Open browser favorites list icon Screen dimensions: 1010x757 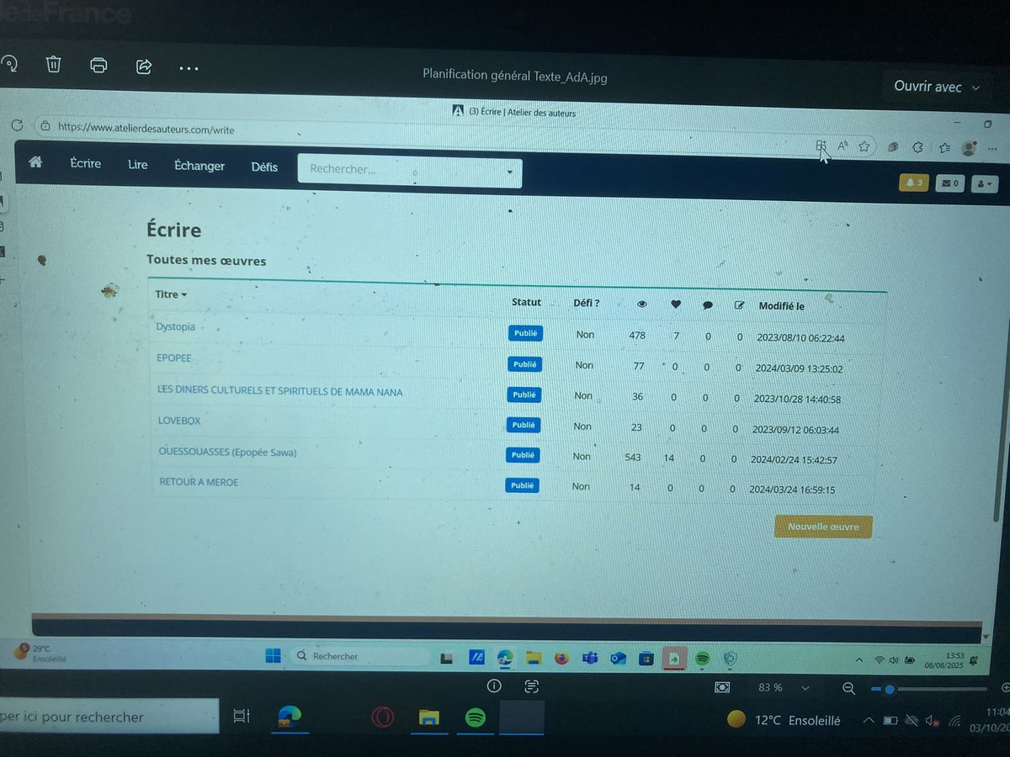pos(944,148)
